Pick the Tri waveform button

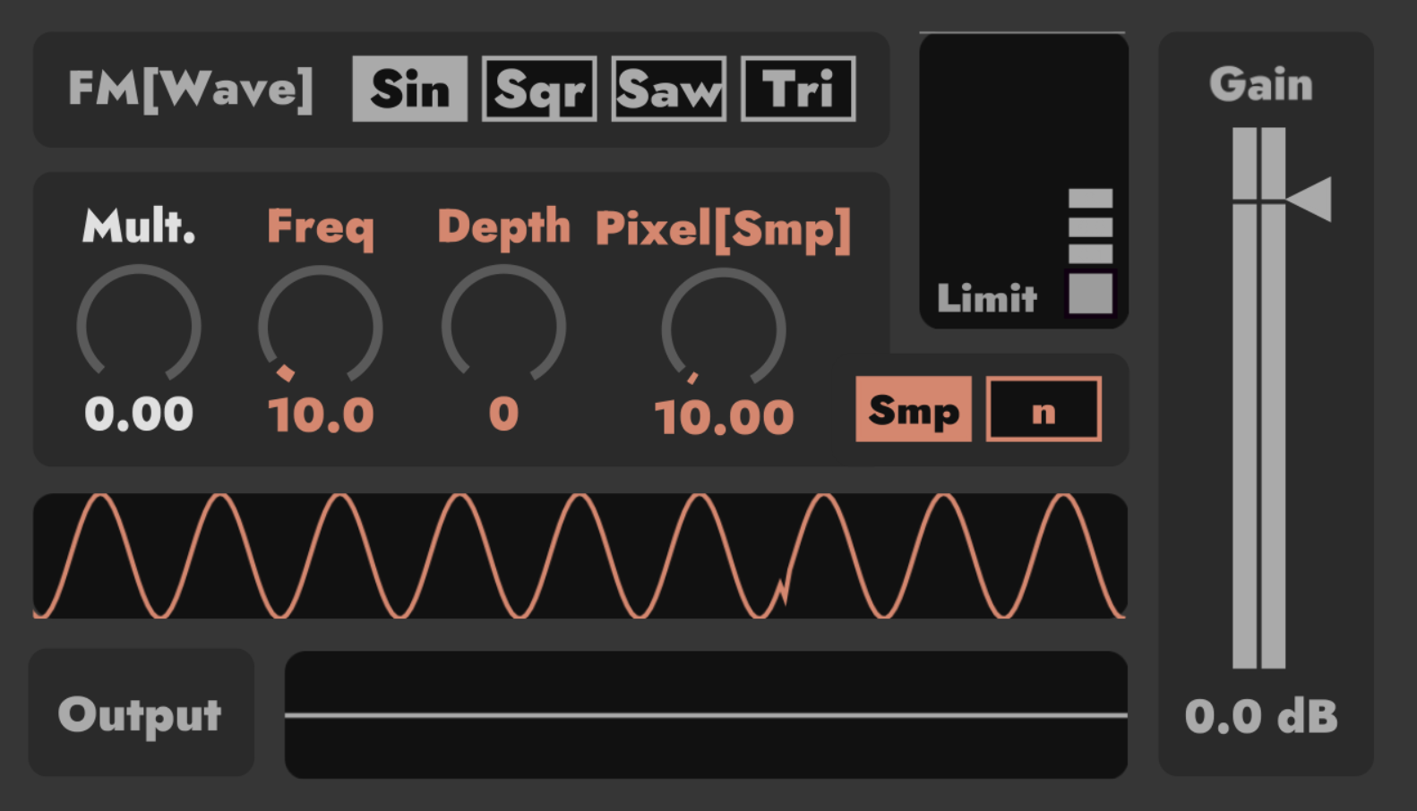[x=798, y=89]
